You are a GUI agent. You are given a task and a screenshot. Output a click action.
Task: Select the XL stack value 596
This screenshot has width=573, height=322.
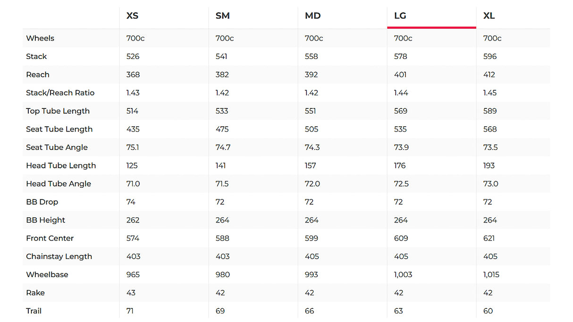(490, 57)
